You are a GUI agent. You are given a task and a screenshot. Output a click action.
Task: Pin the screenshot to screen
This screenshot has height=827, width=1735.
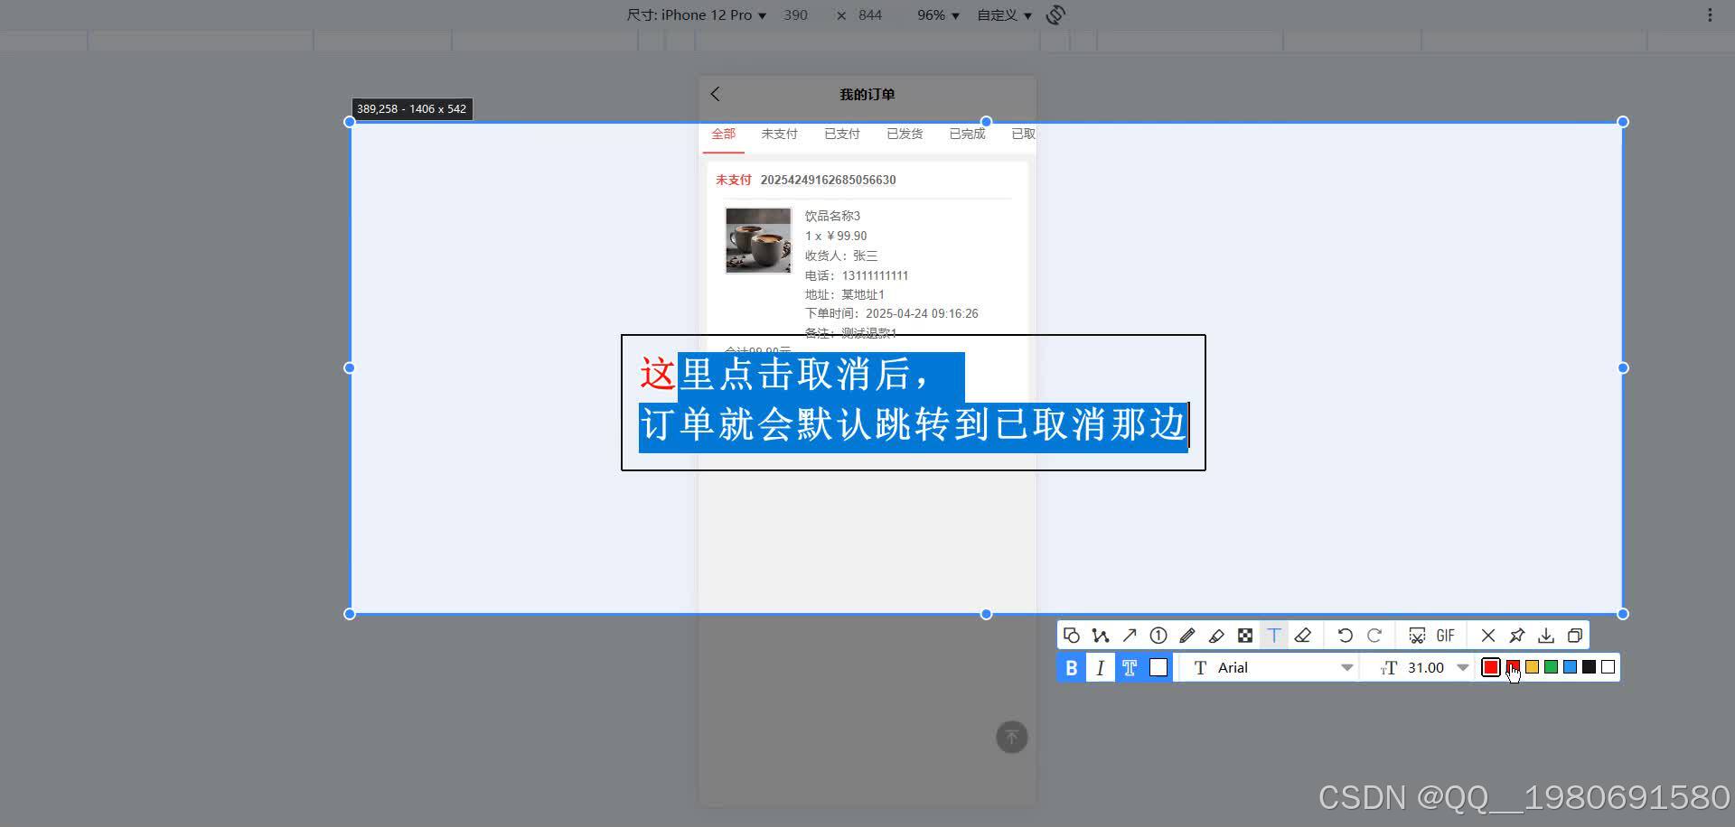point(1517,635)
